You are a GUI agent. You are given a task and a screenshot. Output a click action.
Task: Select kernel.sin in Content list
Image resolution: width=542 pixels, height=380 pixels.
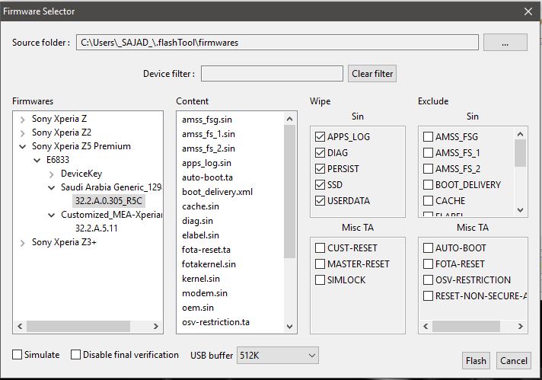tap(200, 279)
